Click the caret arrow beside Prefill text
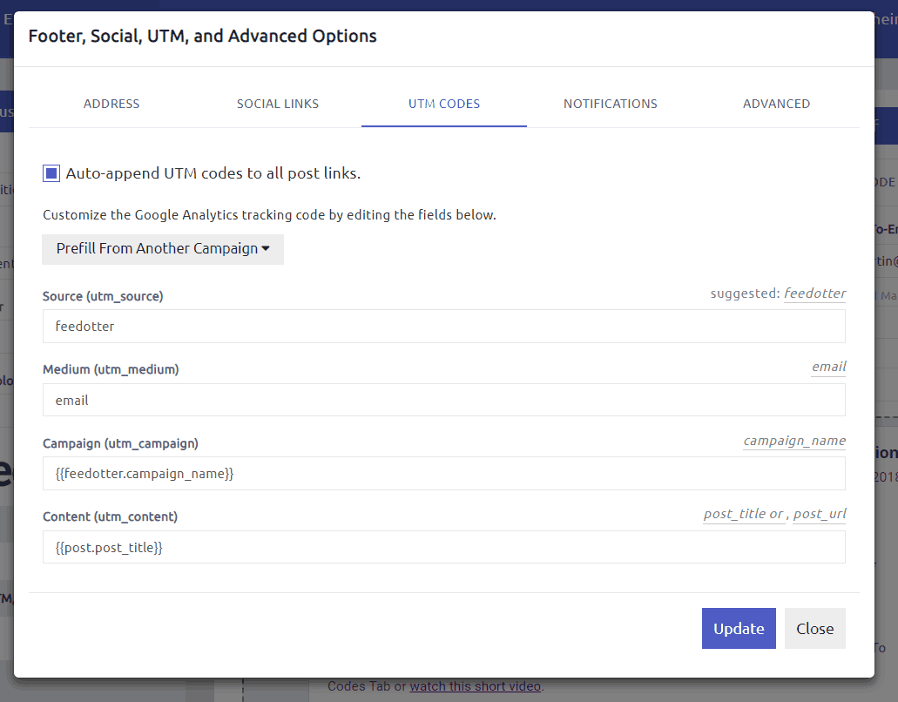This screenshot has height=702, width=898. point(266,249)
